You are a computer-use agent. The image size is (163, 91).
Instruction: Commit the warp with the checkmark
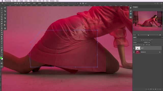pyautogui.click(x=86, y=3)
